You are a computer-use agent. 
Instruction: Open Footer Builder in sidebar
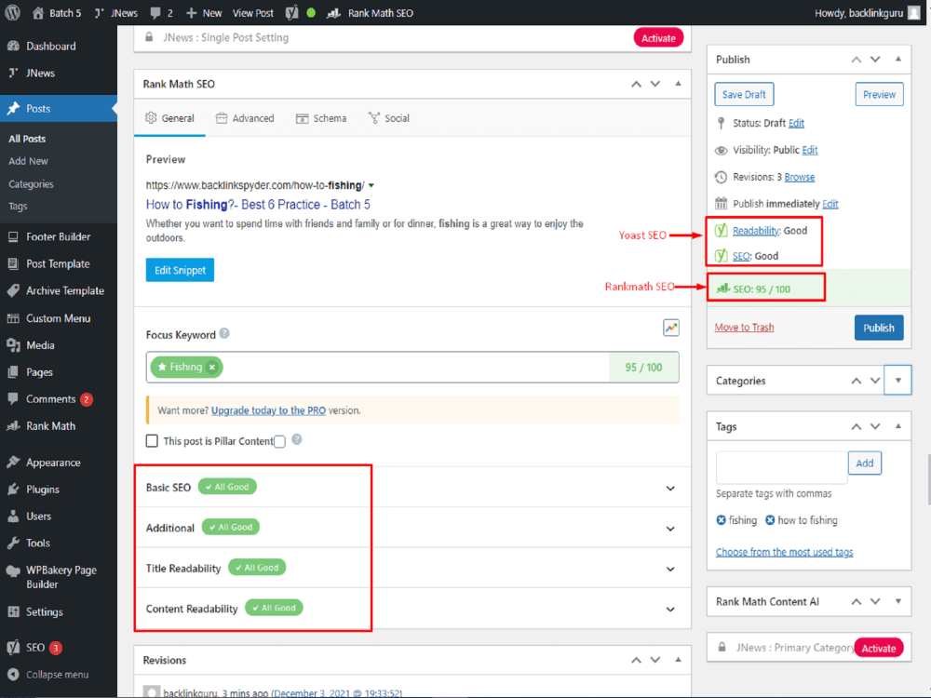[x=59, y=236]
